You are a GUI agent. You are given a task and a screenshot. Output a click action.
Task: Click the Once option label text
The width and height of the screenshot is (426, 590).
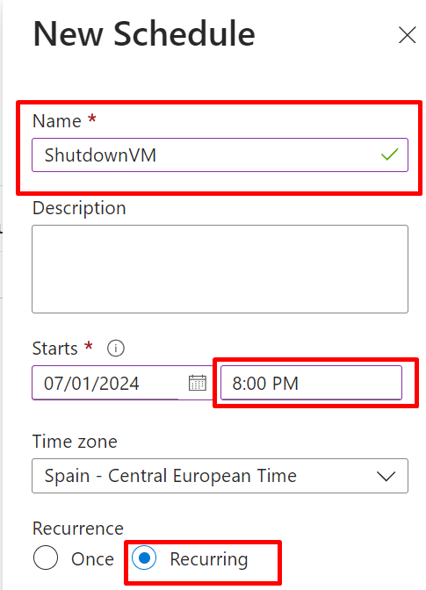[92, 559]
